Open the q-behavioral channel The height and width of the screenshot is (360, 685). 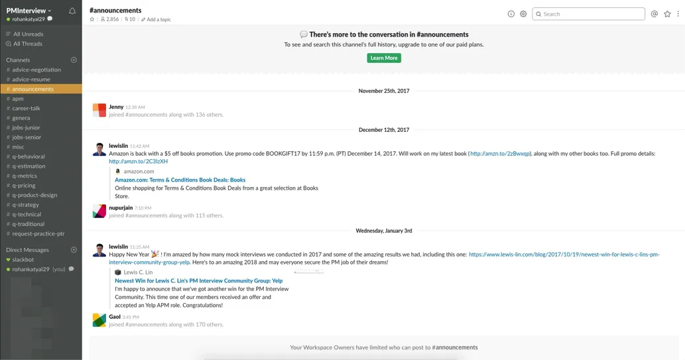coord(29,156)
